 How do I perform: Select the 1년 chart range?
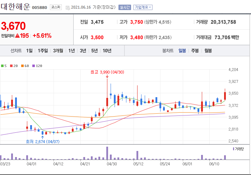[71, 51]
